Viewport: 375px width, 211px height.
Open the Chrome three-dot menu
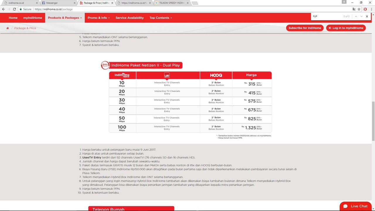click(371, 9)
